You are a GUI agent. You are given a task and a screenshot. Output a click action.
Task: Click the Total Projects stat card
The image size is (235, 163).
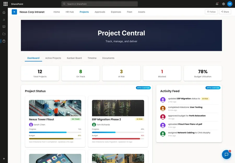click(x=40, y=73)
